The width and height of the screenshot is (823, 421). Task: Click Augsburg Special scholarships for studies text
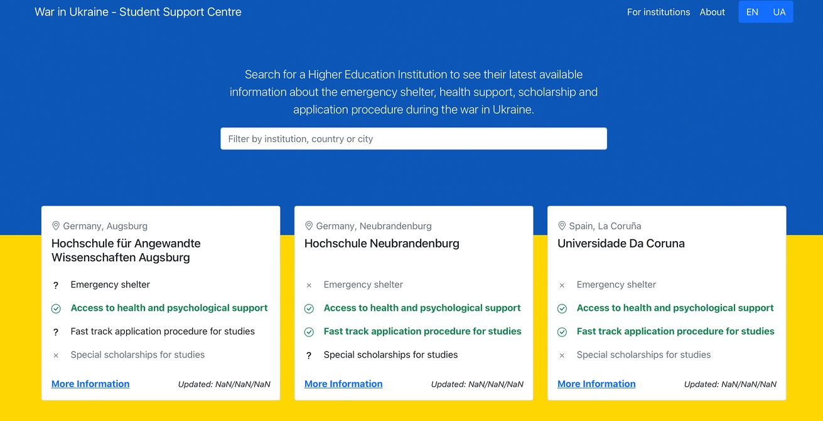(x=137, y=355)
